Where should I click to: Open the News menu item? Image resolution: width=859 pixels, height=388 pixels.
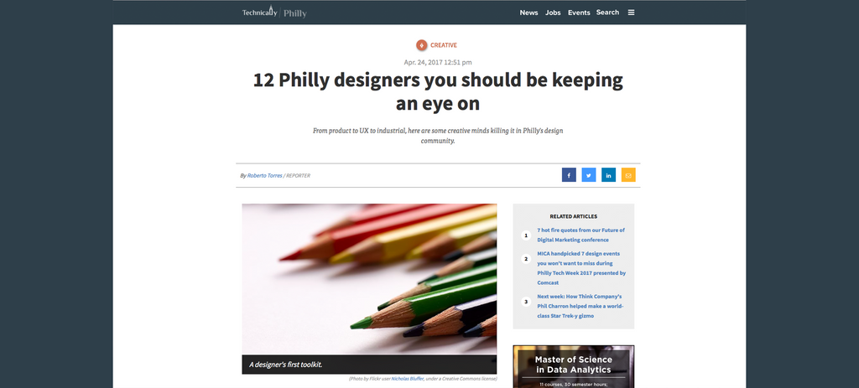click(528, 13)
